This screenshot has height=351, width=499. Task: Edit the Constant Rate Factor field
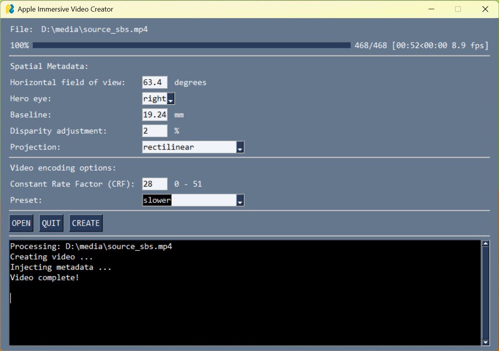coord(155,184)
